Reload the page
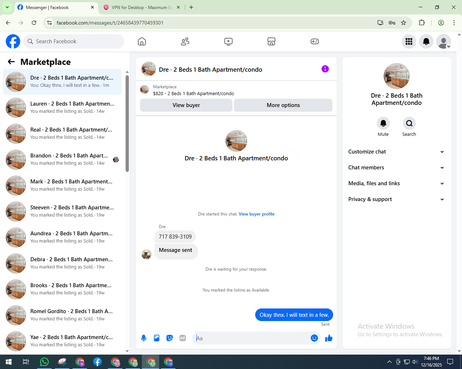 coord(34,23)
